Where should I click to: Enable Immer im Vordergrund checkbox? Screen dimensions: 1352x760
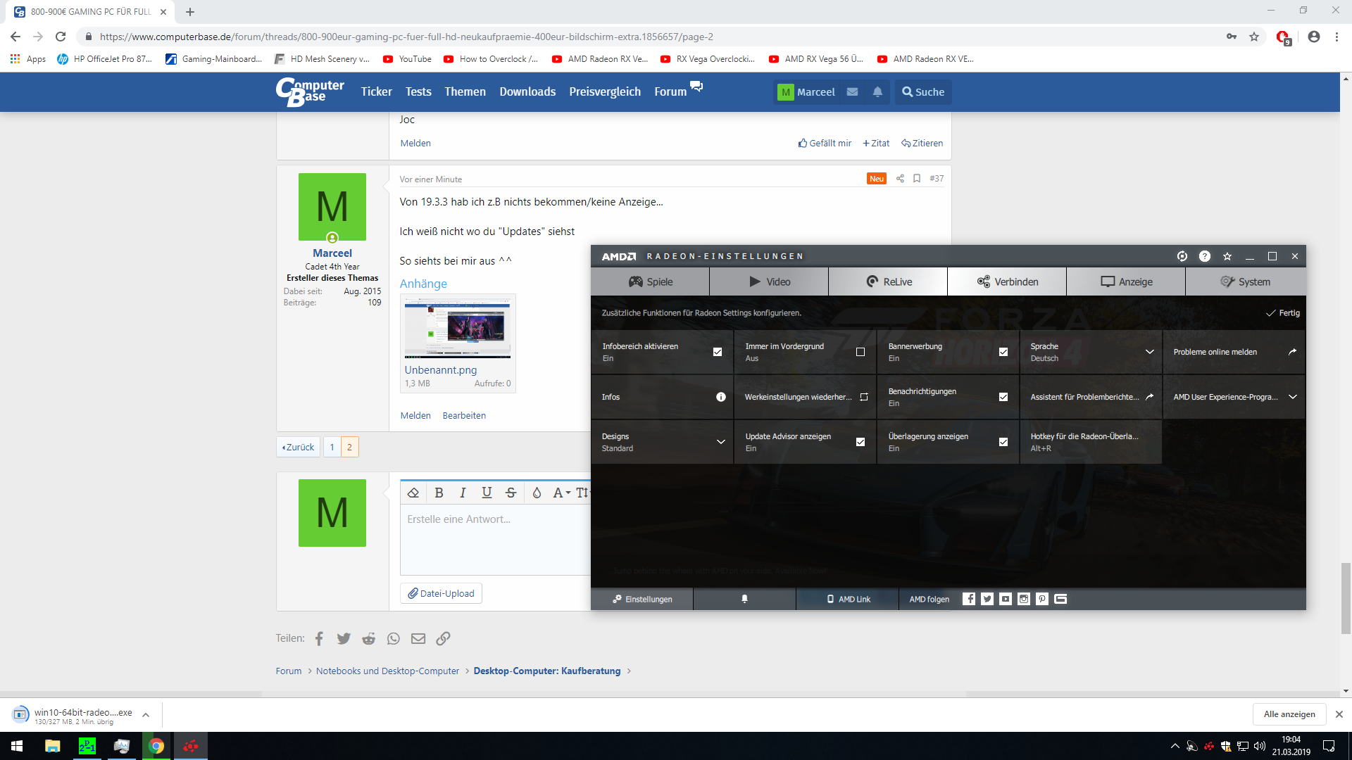[860, 352]
